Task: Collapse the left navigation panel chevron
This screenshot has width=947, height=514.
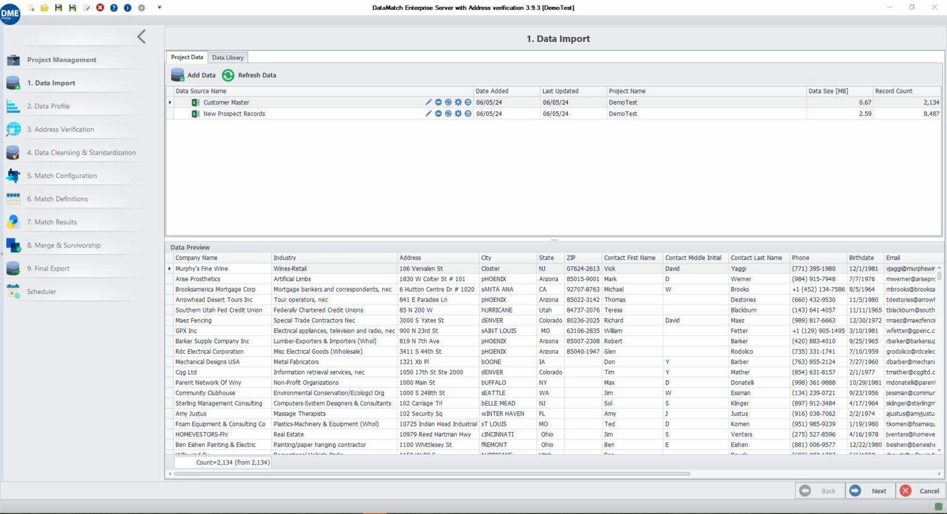Action: (x=142, y=37)
